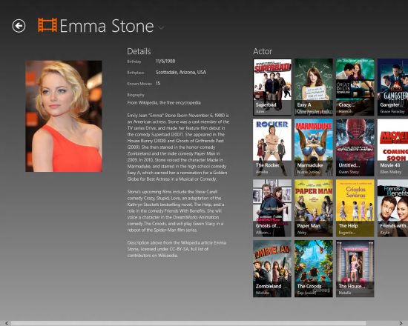Select the Movie 43 tile
Image resolution: width=408 pixels, height=326 pixels.
[392, 147]
